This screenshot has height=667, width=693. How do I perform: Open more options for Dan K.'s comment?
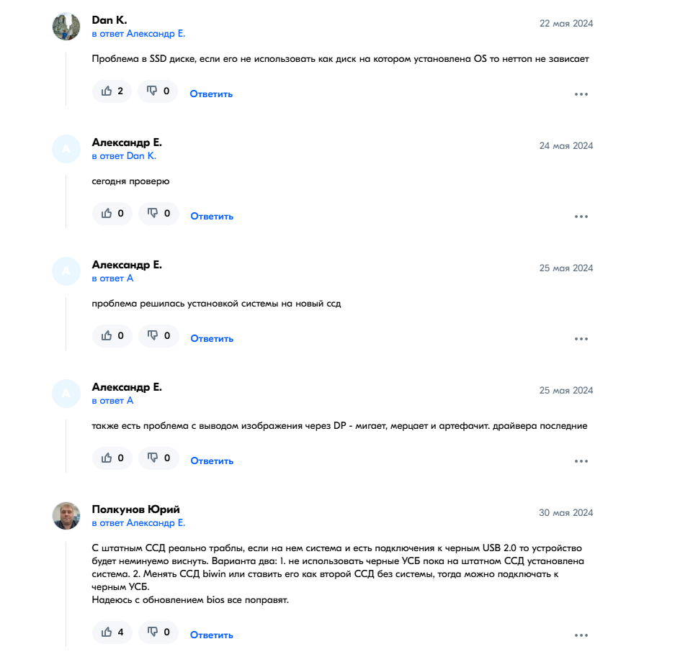pos(581,94)
